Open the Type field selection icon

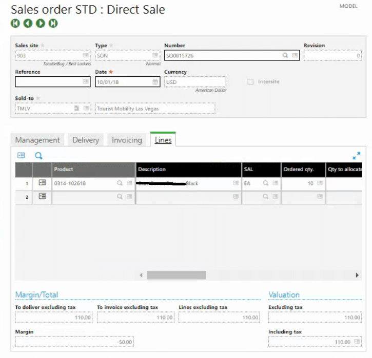(x=155, y=55)
